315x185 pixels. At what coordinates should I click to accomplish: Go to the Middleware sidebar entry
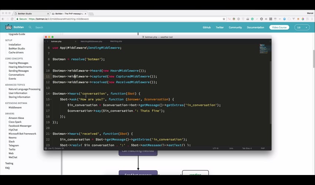pyautogui.click(x=15, y=108)
